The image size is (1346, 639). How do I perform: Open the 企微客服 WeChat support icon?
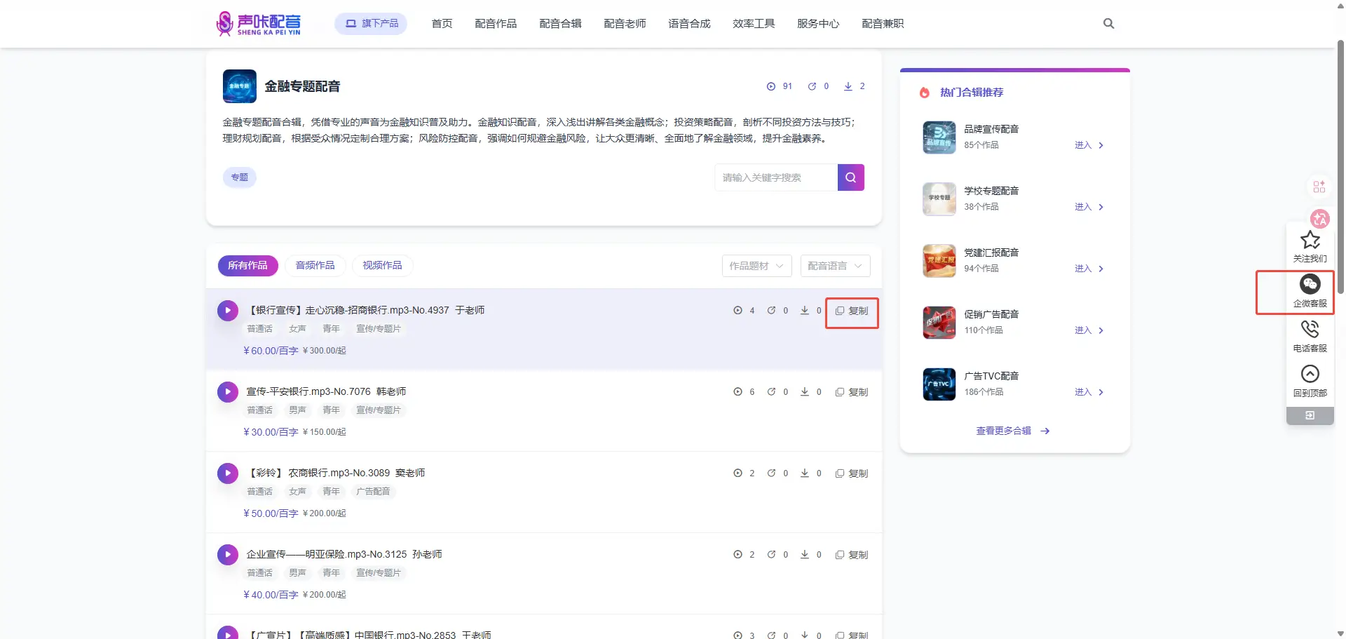[1310, 284]
